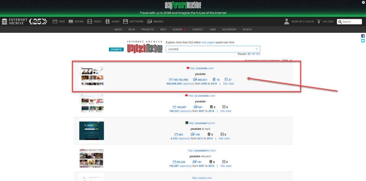Open Site stats for jp.youtube.com
Screen dimensions: 366x181
click(226, 111)
